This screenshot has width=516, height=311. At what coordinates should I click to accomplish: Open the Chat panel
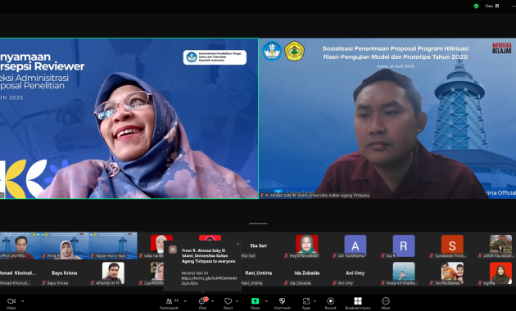(x=203, y=303)
